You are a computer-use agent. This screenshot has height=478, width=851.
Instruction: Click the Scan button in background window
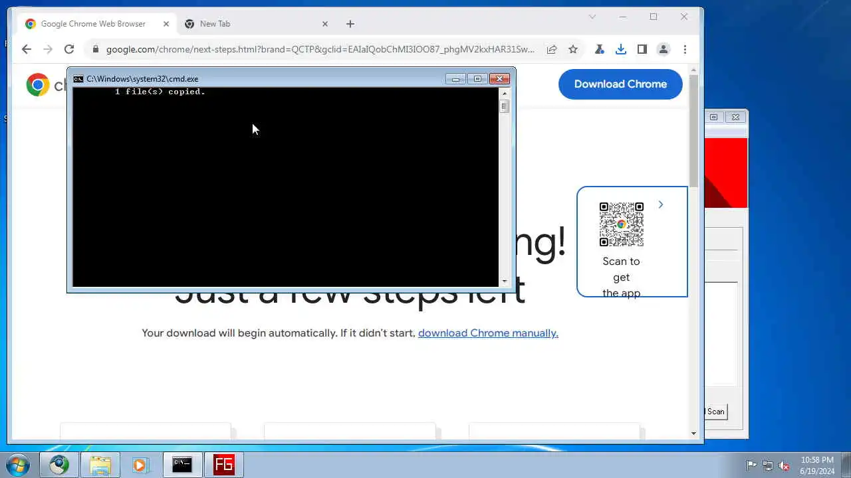click(716, 412)
